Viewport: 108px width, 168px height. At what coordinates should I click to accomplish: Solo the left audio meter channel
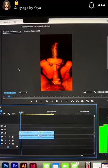(x=101, y=155)
